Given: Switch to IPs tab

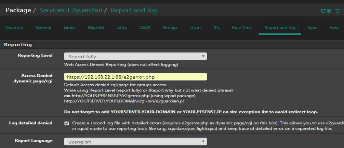Looking at the screenshot, I should tap(217, 28).
